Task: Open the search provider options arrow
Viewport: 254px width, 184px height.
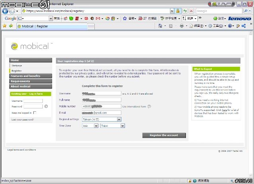Action: 250,11
